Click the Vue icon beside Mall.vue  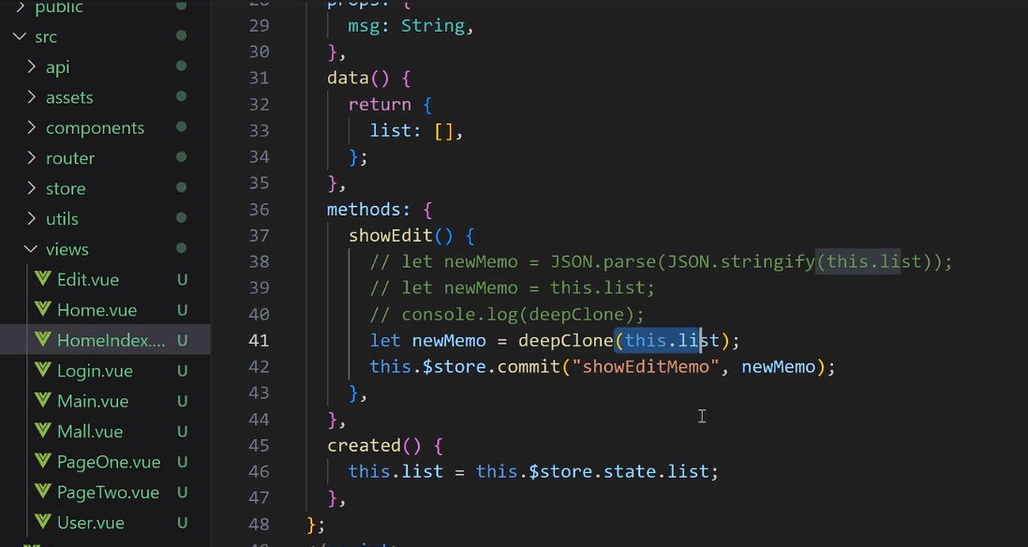click(43, 431)
